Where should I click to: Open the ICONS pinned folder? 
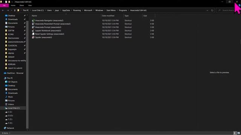(11, 34)
